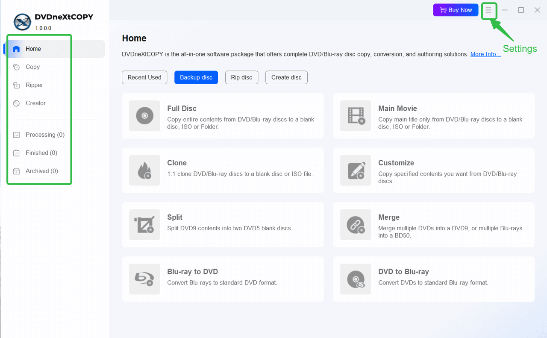
Task: Select Home label in sidebar
Action: coord(33,49)
